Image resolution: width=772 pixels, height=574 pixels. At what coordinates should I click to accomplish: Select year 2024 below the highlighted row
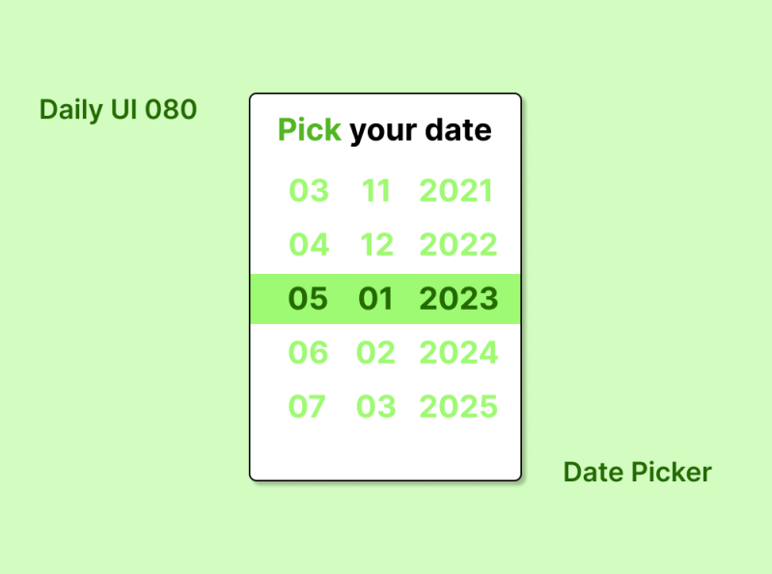(x=457, y=353)
